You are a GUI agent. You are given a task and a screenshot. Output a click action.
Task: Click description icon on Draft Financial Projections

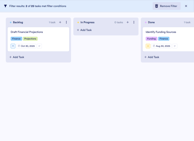click(39, 46)
